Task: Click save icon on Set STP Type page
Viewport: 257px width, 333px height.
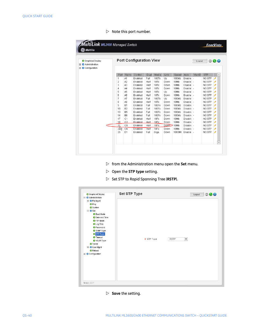Action: 207,194
